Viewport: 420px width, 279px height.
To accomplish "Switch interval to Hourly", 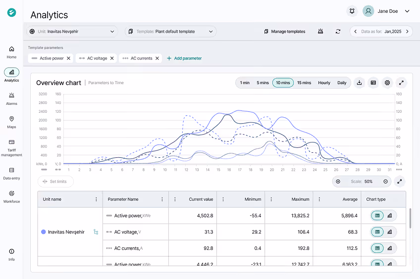I will point(324,83).
